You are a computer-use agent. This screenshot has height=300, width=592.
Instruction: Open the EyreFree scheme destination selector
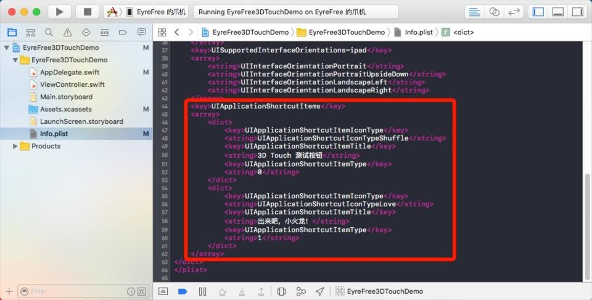coord(146,12)
